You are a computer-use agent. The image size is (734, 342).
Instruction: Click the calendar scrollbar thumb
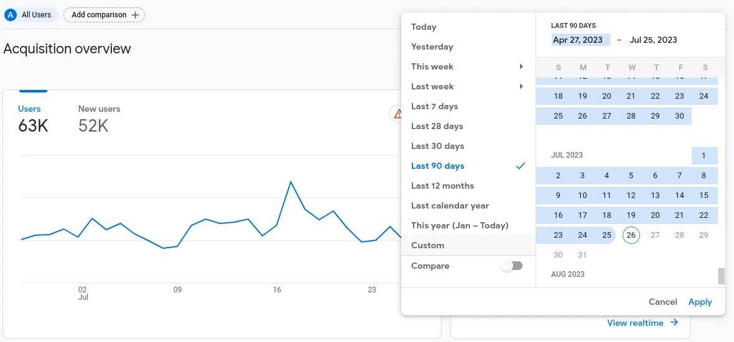(x=722, y=276)
